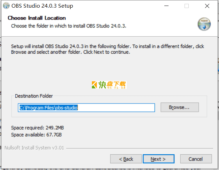The height and width of the screenshot is (170, 219).
Task: Click the 快盘下载 watermark text
Action: [112, 85]
